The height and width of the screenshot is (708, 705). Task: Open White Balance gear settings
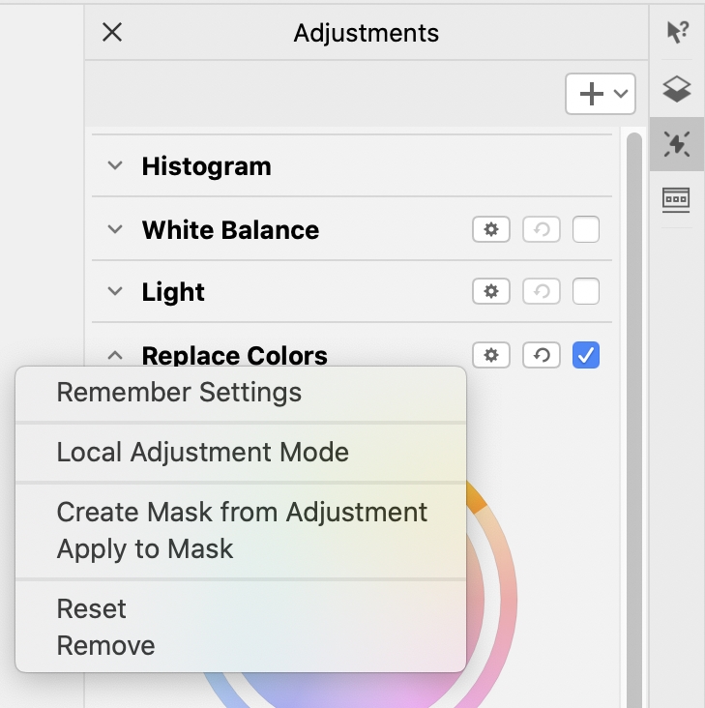(x=491, y=230)
